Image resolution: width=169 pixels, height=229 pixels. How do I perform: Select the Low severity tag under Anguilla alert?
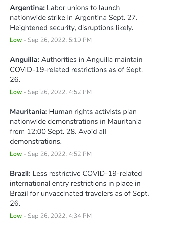pos(16,92)
